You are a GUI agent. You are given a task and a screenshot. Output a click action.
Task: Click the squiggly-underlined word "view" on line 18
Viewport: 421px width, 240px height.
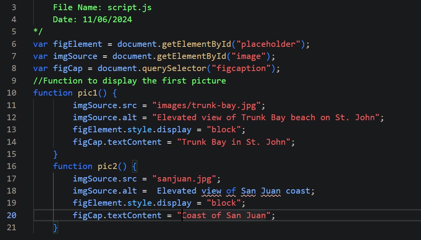tap(211, 191)
